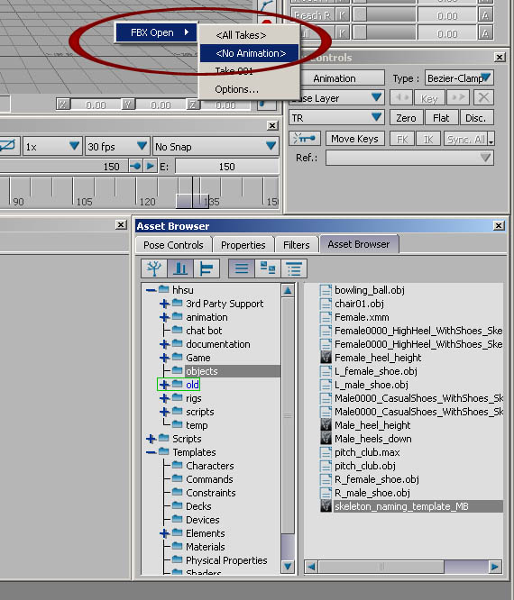Expand the animation folder
Viewport: 514px width, 600px height.
pos(164,317)
